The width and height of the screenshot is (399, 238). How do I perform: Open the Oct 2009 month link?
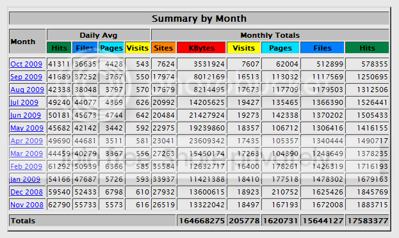coord(26,64)
